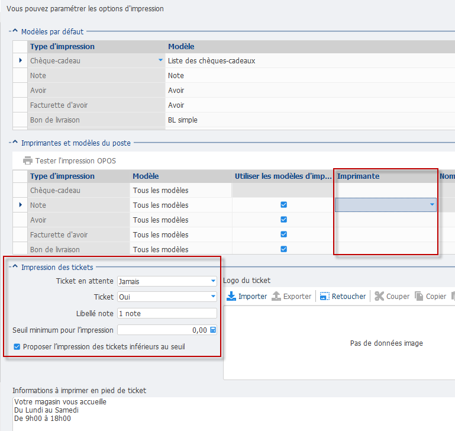Screen dimensions: 455x431
Task: Click the 'Utiliser les modèles d'imp...' column header
Action: [283, 176]
